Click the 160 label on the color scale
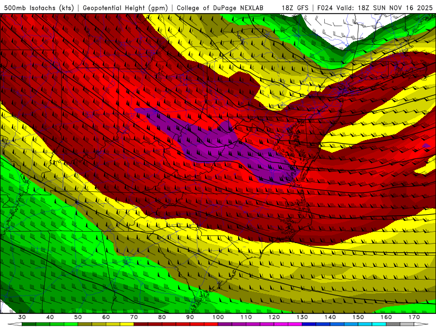The width and height of the screenshot is (436, 327). (386, 317)
